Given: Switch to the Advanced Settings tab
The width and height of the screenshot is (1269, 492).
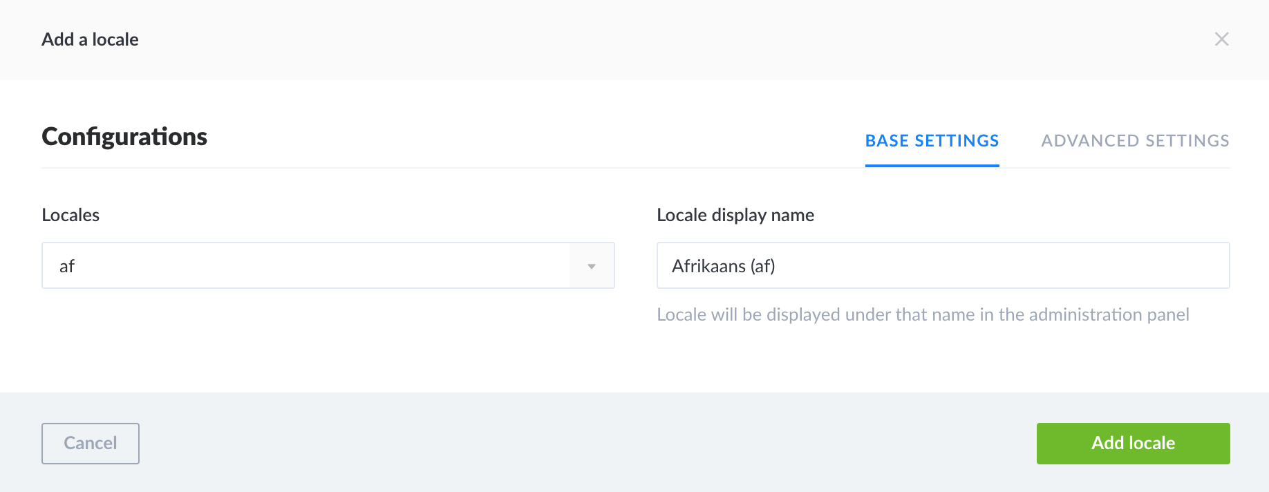Looking at the screenshot, I should tap(1135, 140).
